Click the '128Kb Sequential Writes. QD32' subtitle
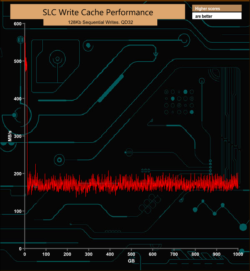 [x=100, y=22]
